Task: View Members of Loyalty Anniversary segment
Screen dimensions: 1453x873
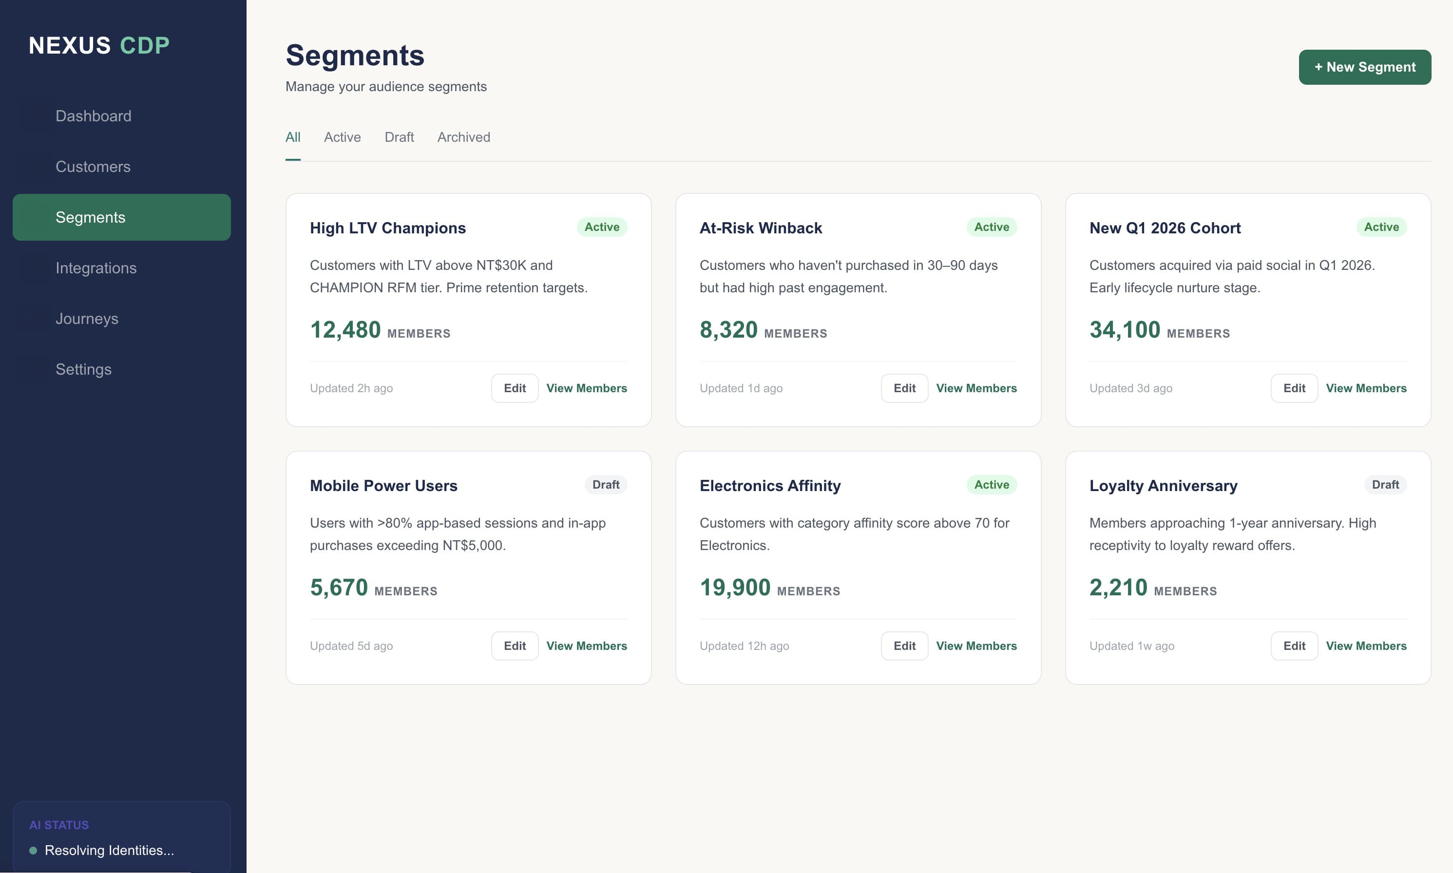Action: click(x=1365, y=646)
